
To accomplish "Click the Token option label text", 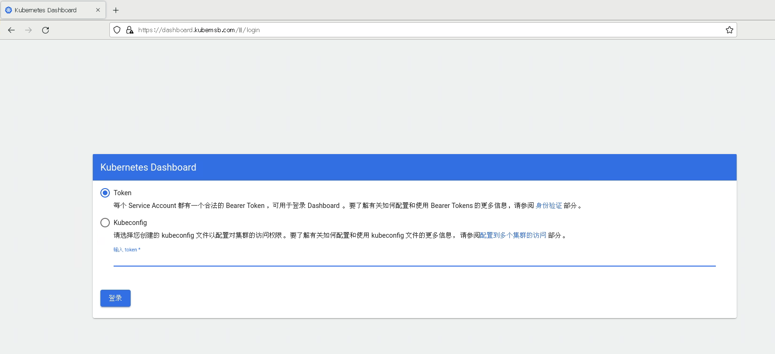I will click(x=123, y=193).
